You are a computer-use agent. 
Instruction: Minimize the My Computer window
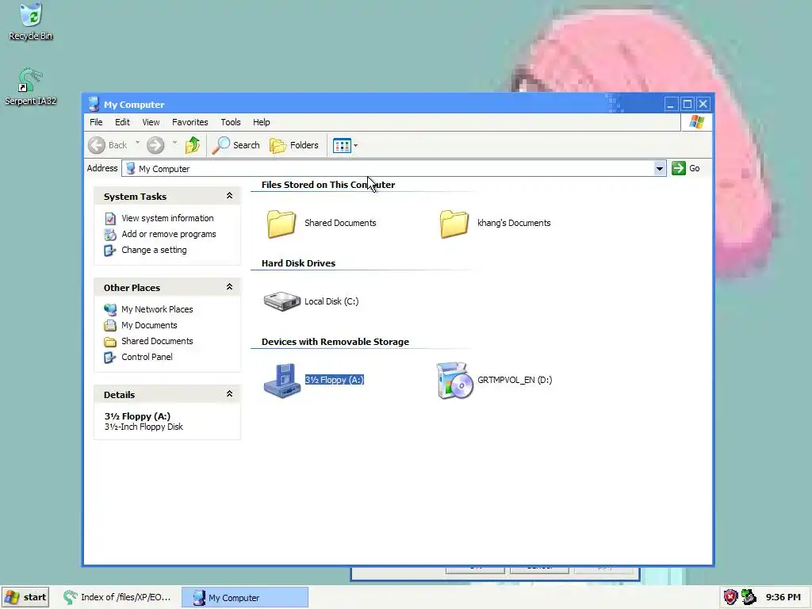click(671, 104)
